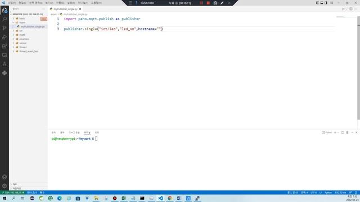Open the run options dropdown arrow beside play
Viewport: 360px width, 202px height.
point(346,9)
